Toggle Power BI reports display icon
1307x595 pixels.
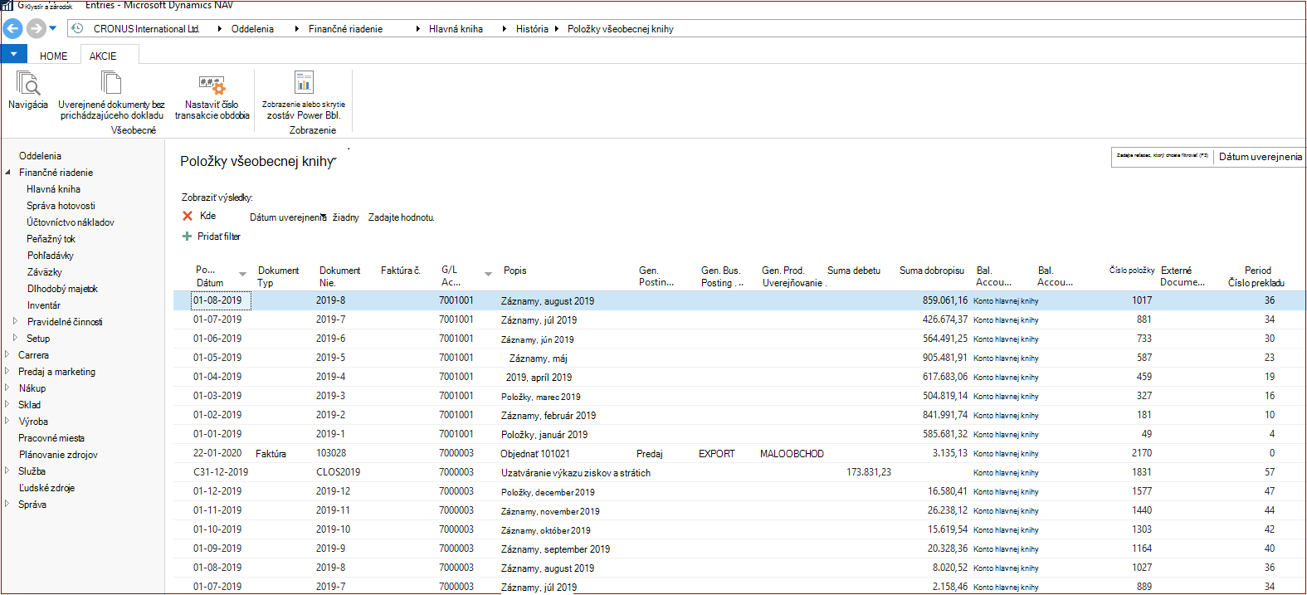tap(304, 82)
